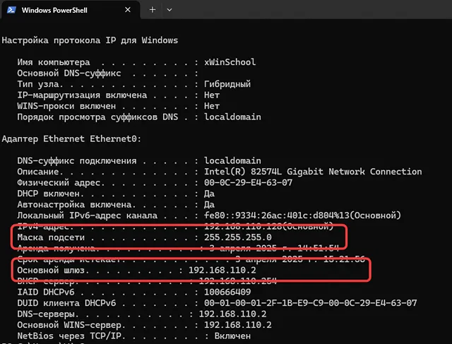Click the 'DUID клиента DHCPv6' label
452x344 pixels.
pyautogui.click(x=66, y=303)
